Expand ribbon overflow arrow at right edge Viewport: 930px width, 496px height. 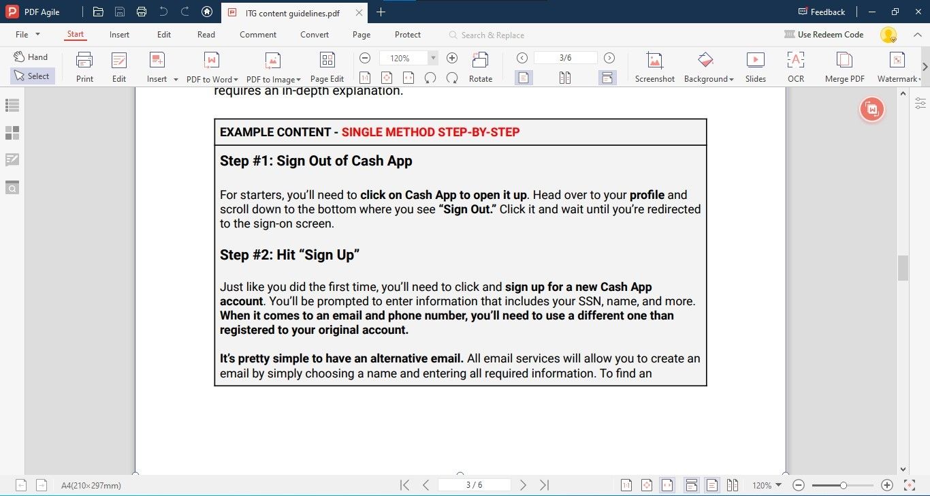pyautogui.click(x=925, y=67)
